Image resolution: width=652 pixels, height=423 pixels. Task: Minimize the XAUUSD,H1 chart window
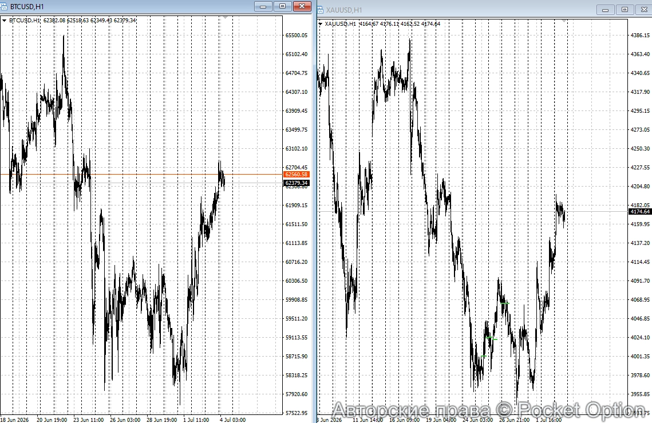[x=606, y=10]
